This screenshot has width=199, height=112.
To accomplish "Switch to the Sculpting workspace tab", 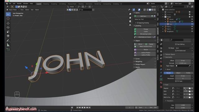I will pos(54,4).
